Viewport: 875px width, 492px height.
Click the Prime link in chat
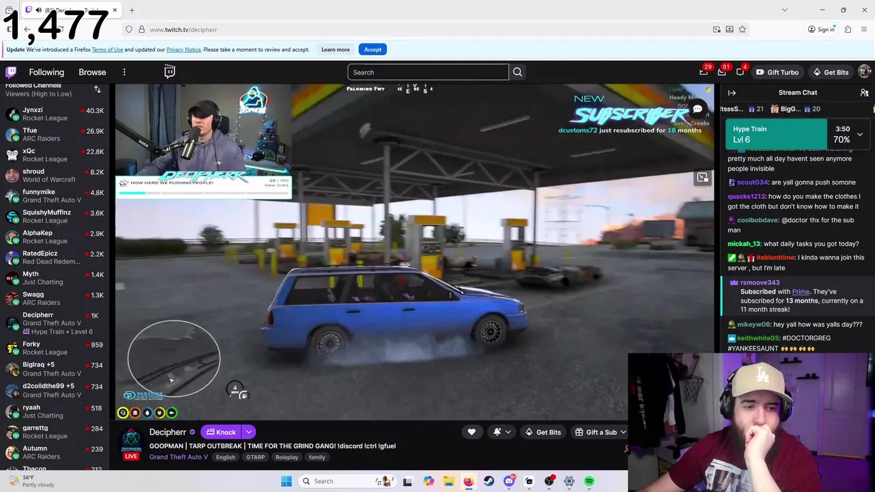point(800,292)
